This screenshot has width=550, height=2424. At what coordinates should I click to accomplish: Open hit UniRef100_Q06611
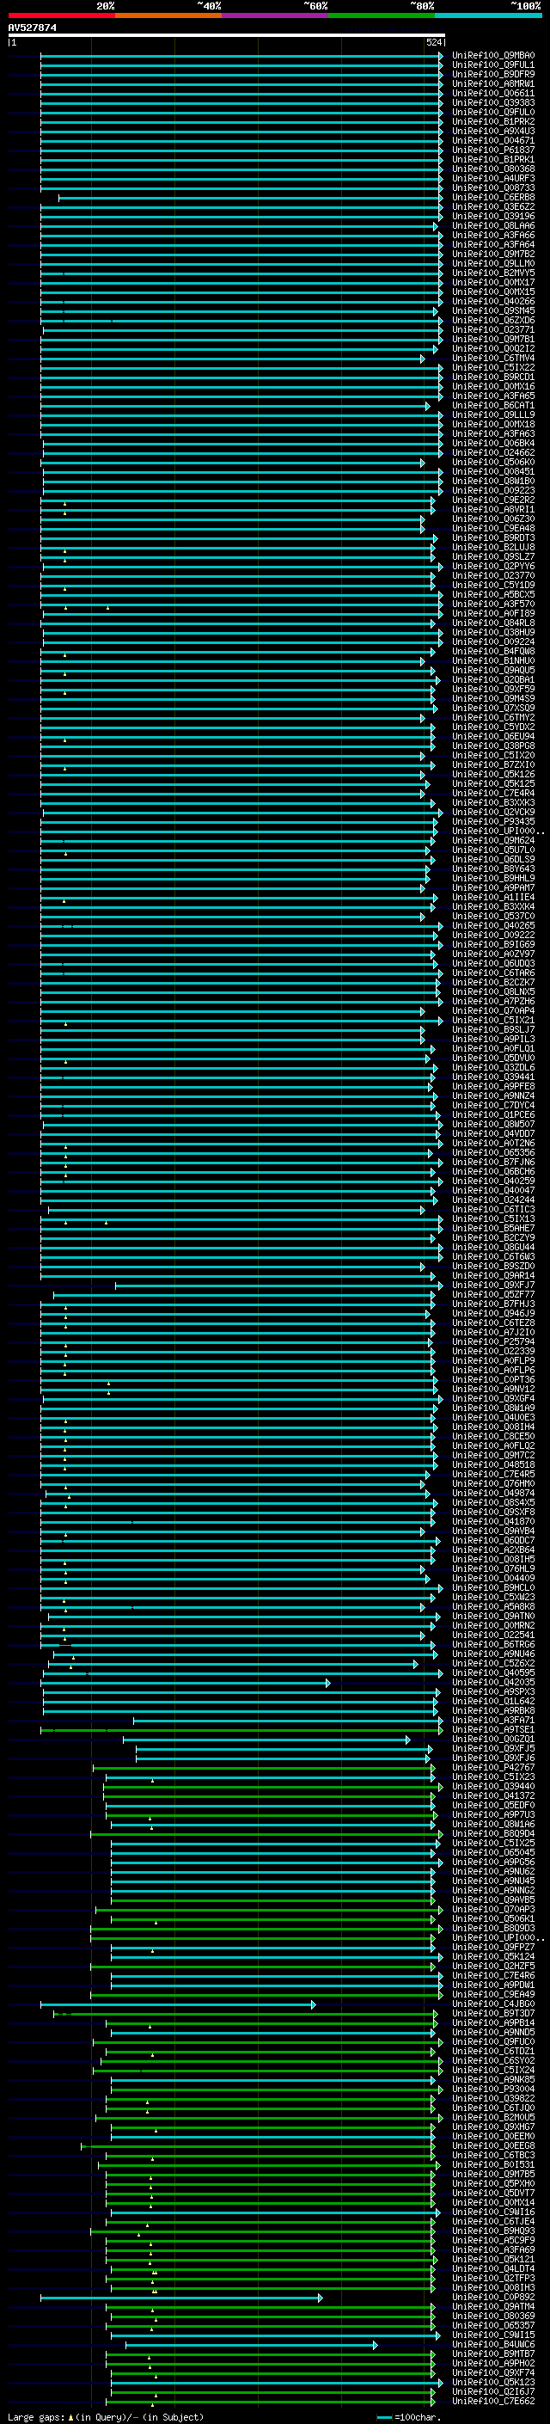click(492, 93)
